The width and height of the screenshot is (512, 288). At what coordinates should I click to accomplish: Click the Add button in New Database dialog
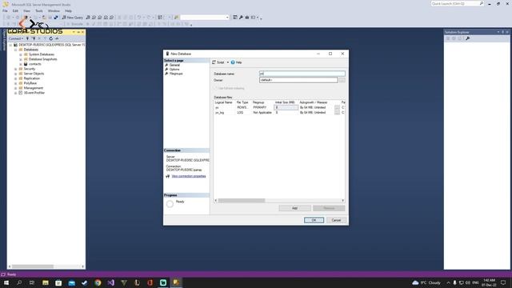click(x=294, y=208)
